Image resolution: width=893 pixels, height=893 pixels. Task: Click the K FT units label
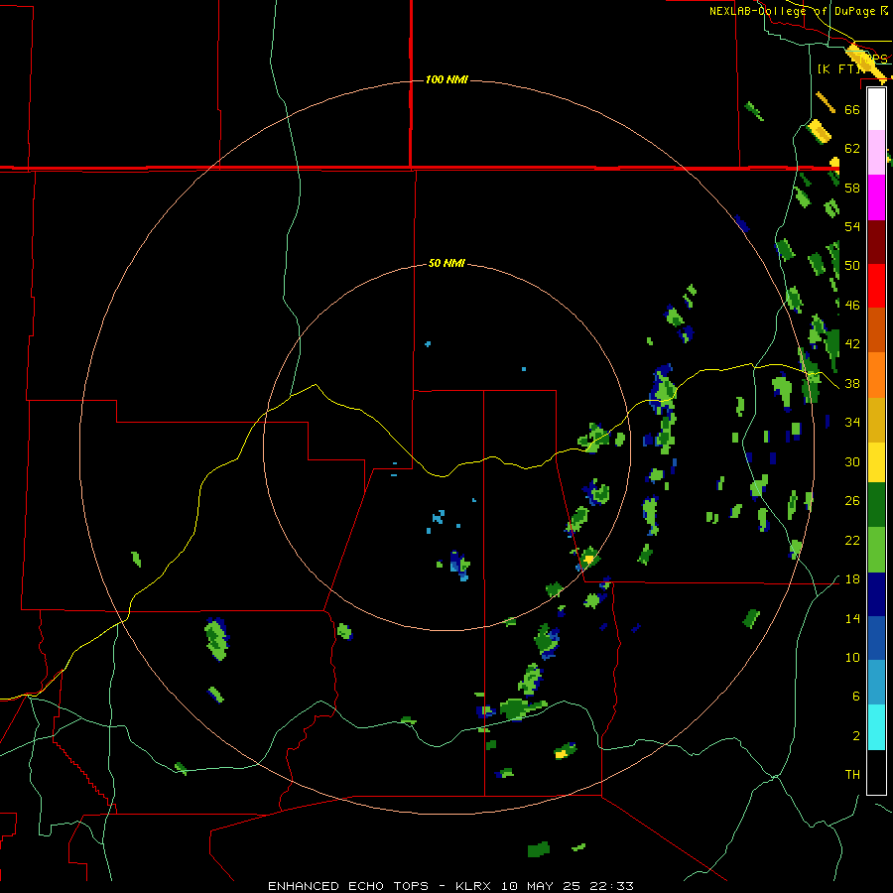(x=838, y=68)
